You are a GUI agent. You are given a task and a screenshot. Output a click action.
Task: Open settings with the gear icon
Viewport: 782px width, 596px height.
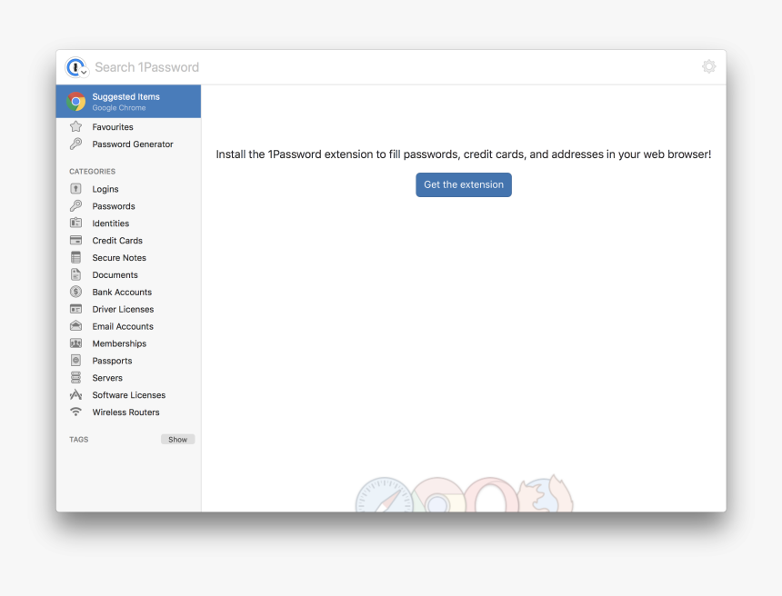pyautogui.click(x=708, y=66)
